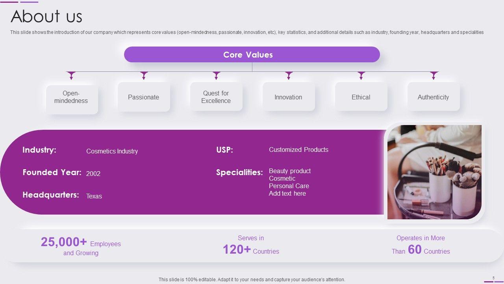Screen dimensions: 504x284
Task: Select the arrow marker above Quest for Excellence
Action: (x=216, y=75)
